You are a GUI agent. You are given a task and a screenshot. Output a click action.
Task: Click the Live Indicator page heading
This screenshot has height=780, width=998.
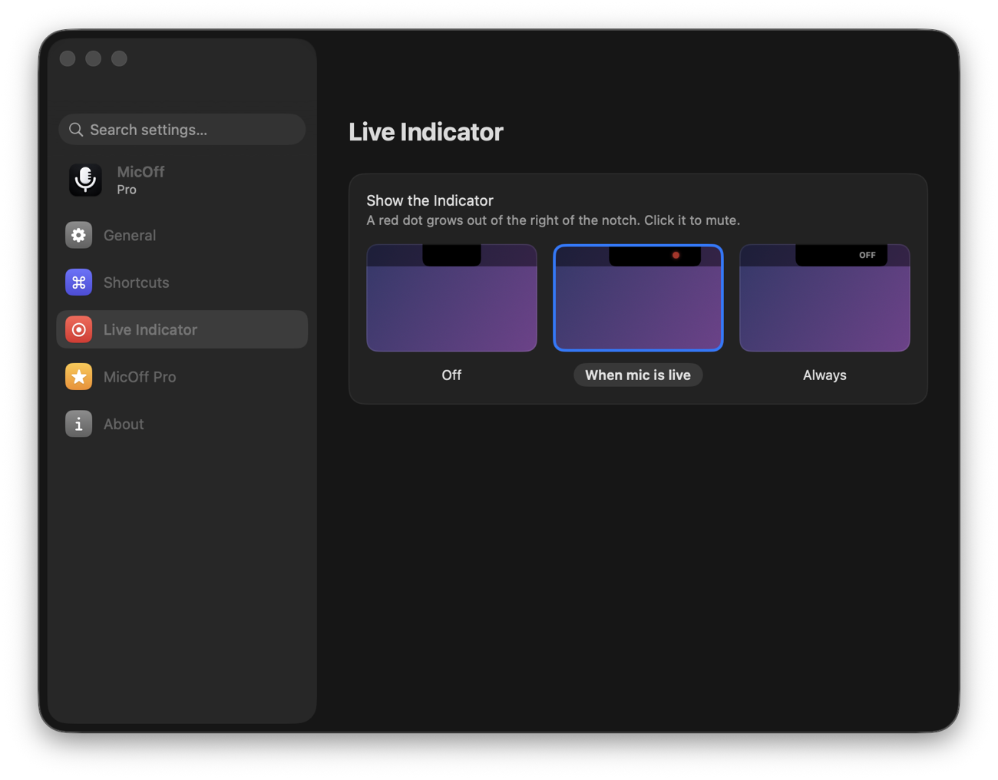coord(426,132)
